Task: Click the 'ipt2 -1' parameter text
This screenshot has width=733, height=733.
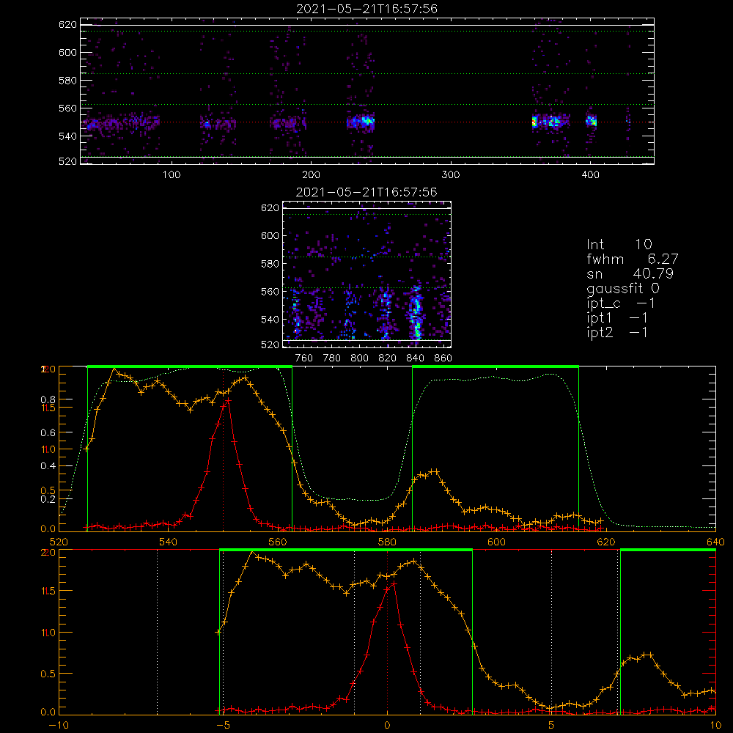Action: 616,332
